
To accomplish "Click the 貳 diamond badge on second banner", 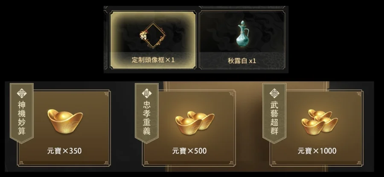I will 147,93.
